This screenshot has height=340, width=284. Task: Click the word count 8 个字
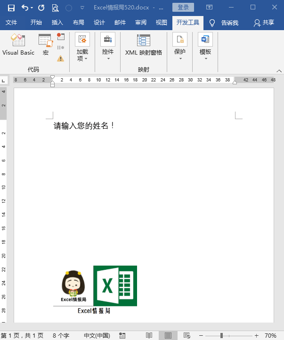pyautogui.click(x=61, y=336)
